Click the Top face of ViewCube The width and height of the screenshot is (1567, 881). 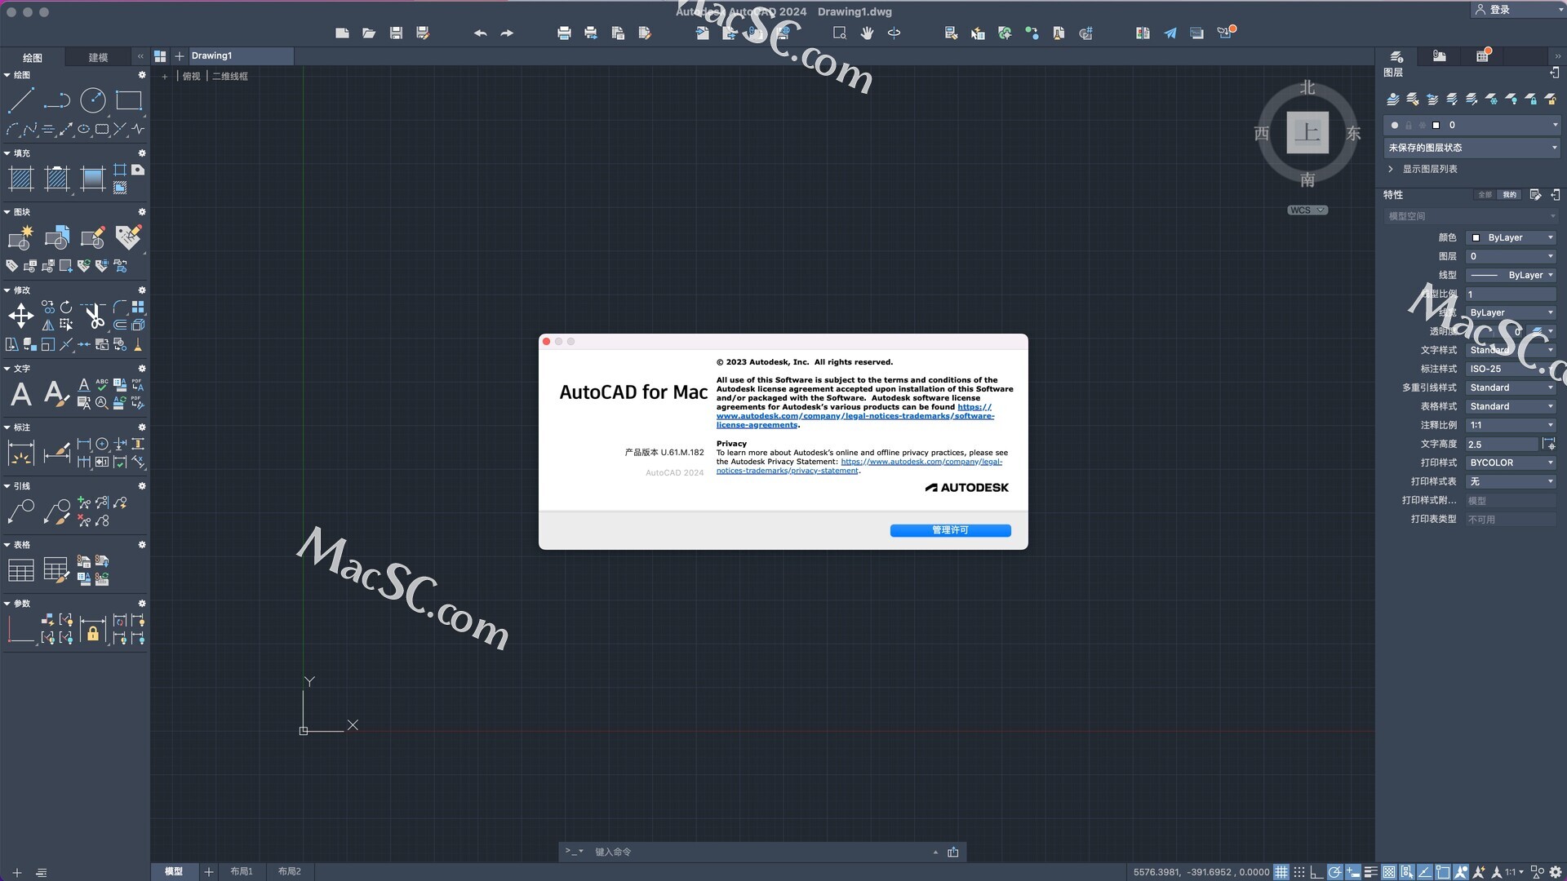click(x=1307, y=132)
